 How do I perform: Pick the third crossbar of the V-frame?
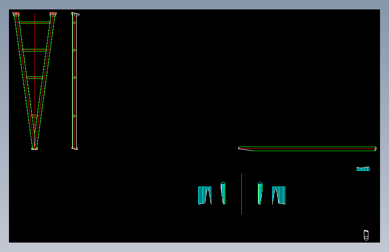click(x=35, y=78)
